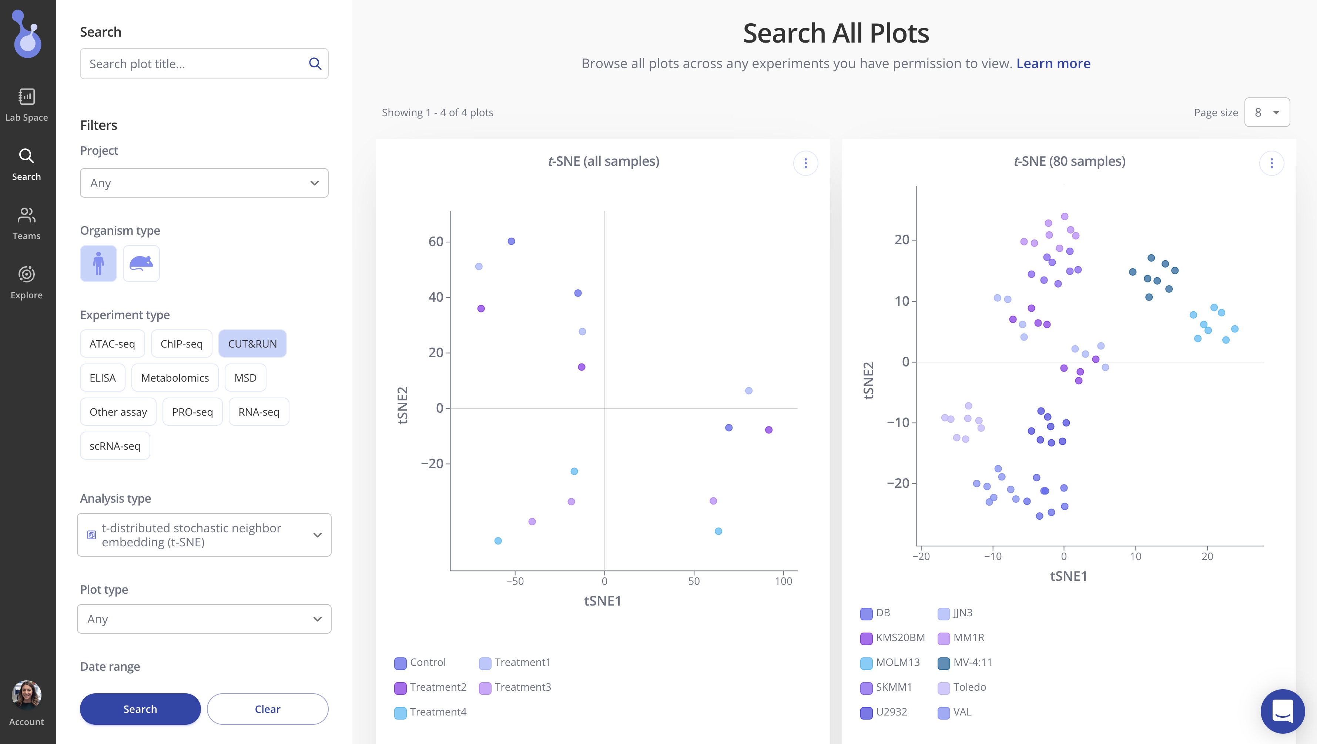Enable the ATAC-seq experiment filter
The image size is (1317, 744).
112,343
